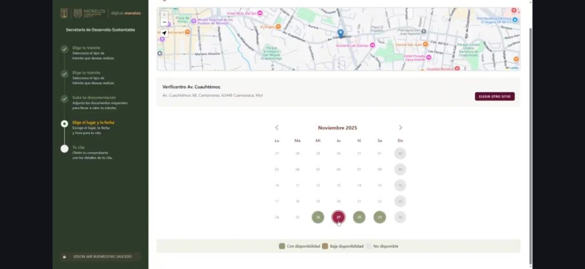Click the Hostería Las Quintas map marker
Image resolution: width=585 pixels, height=269 pixels.
tap(372, 45)
